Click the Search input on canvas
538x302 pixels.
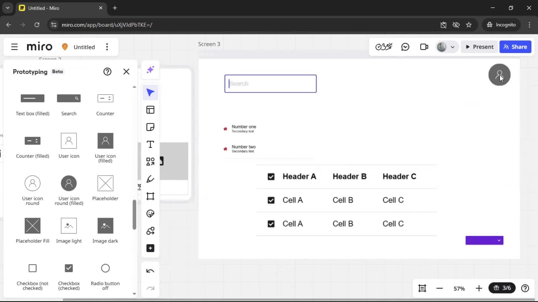pyautogui.click(x=270, y=84)
